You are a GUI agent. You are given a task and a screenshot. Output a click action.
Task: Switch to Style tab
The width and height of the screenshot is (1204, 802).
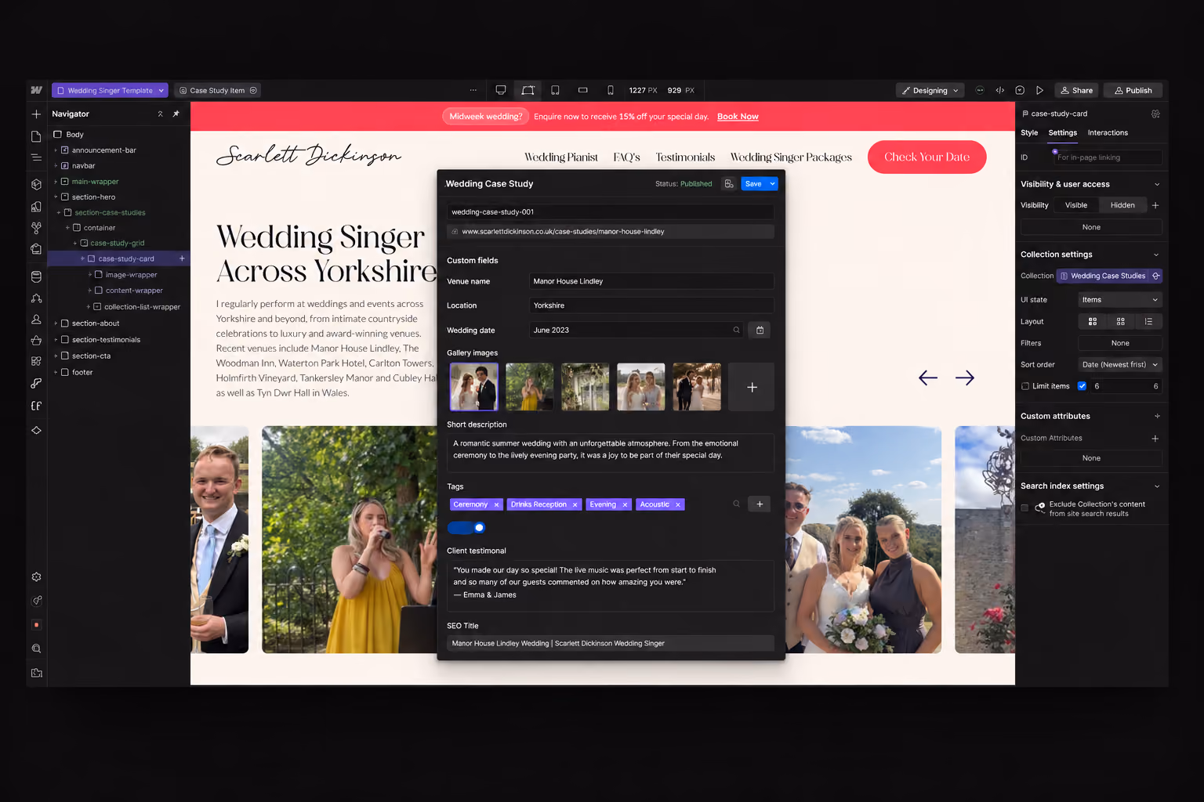[1029, 133]
